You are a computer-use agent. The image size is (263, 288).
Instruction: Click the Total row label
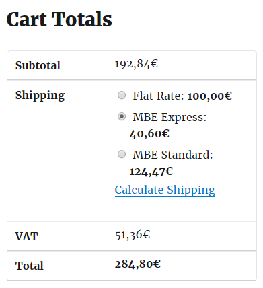30,266
